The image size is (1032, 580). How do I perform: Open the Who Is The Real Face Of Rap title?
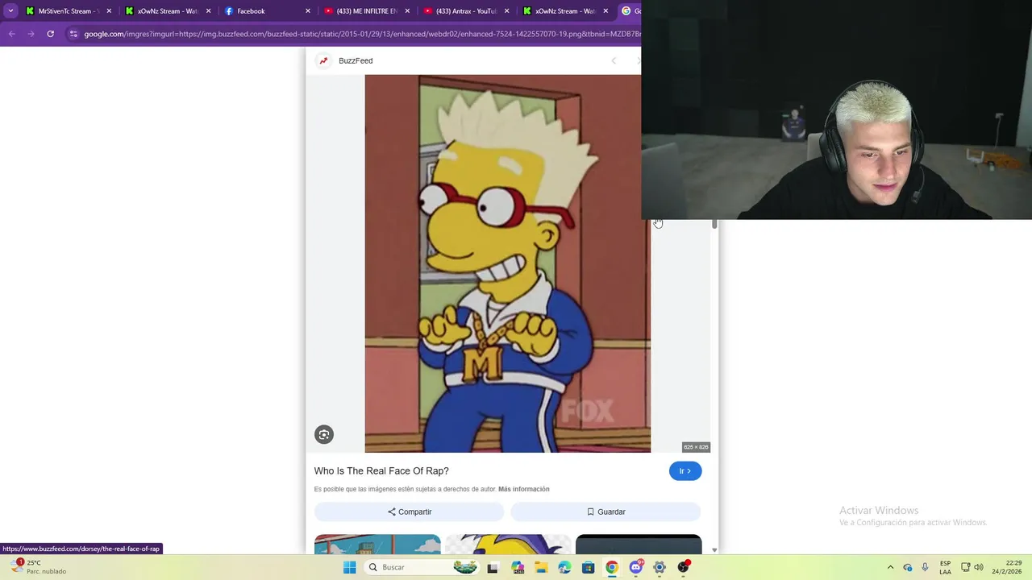[x=381, y=470]
